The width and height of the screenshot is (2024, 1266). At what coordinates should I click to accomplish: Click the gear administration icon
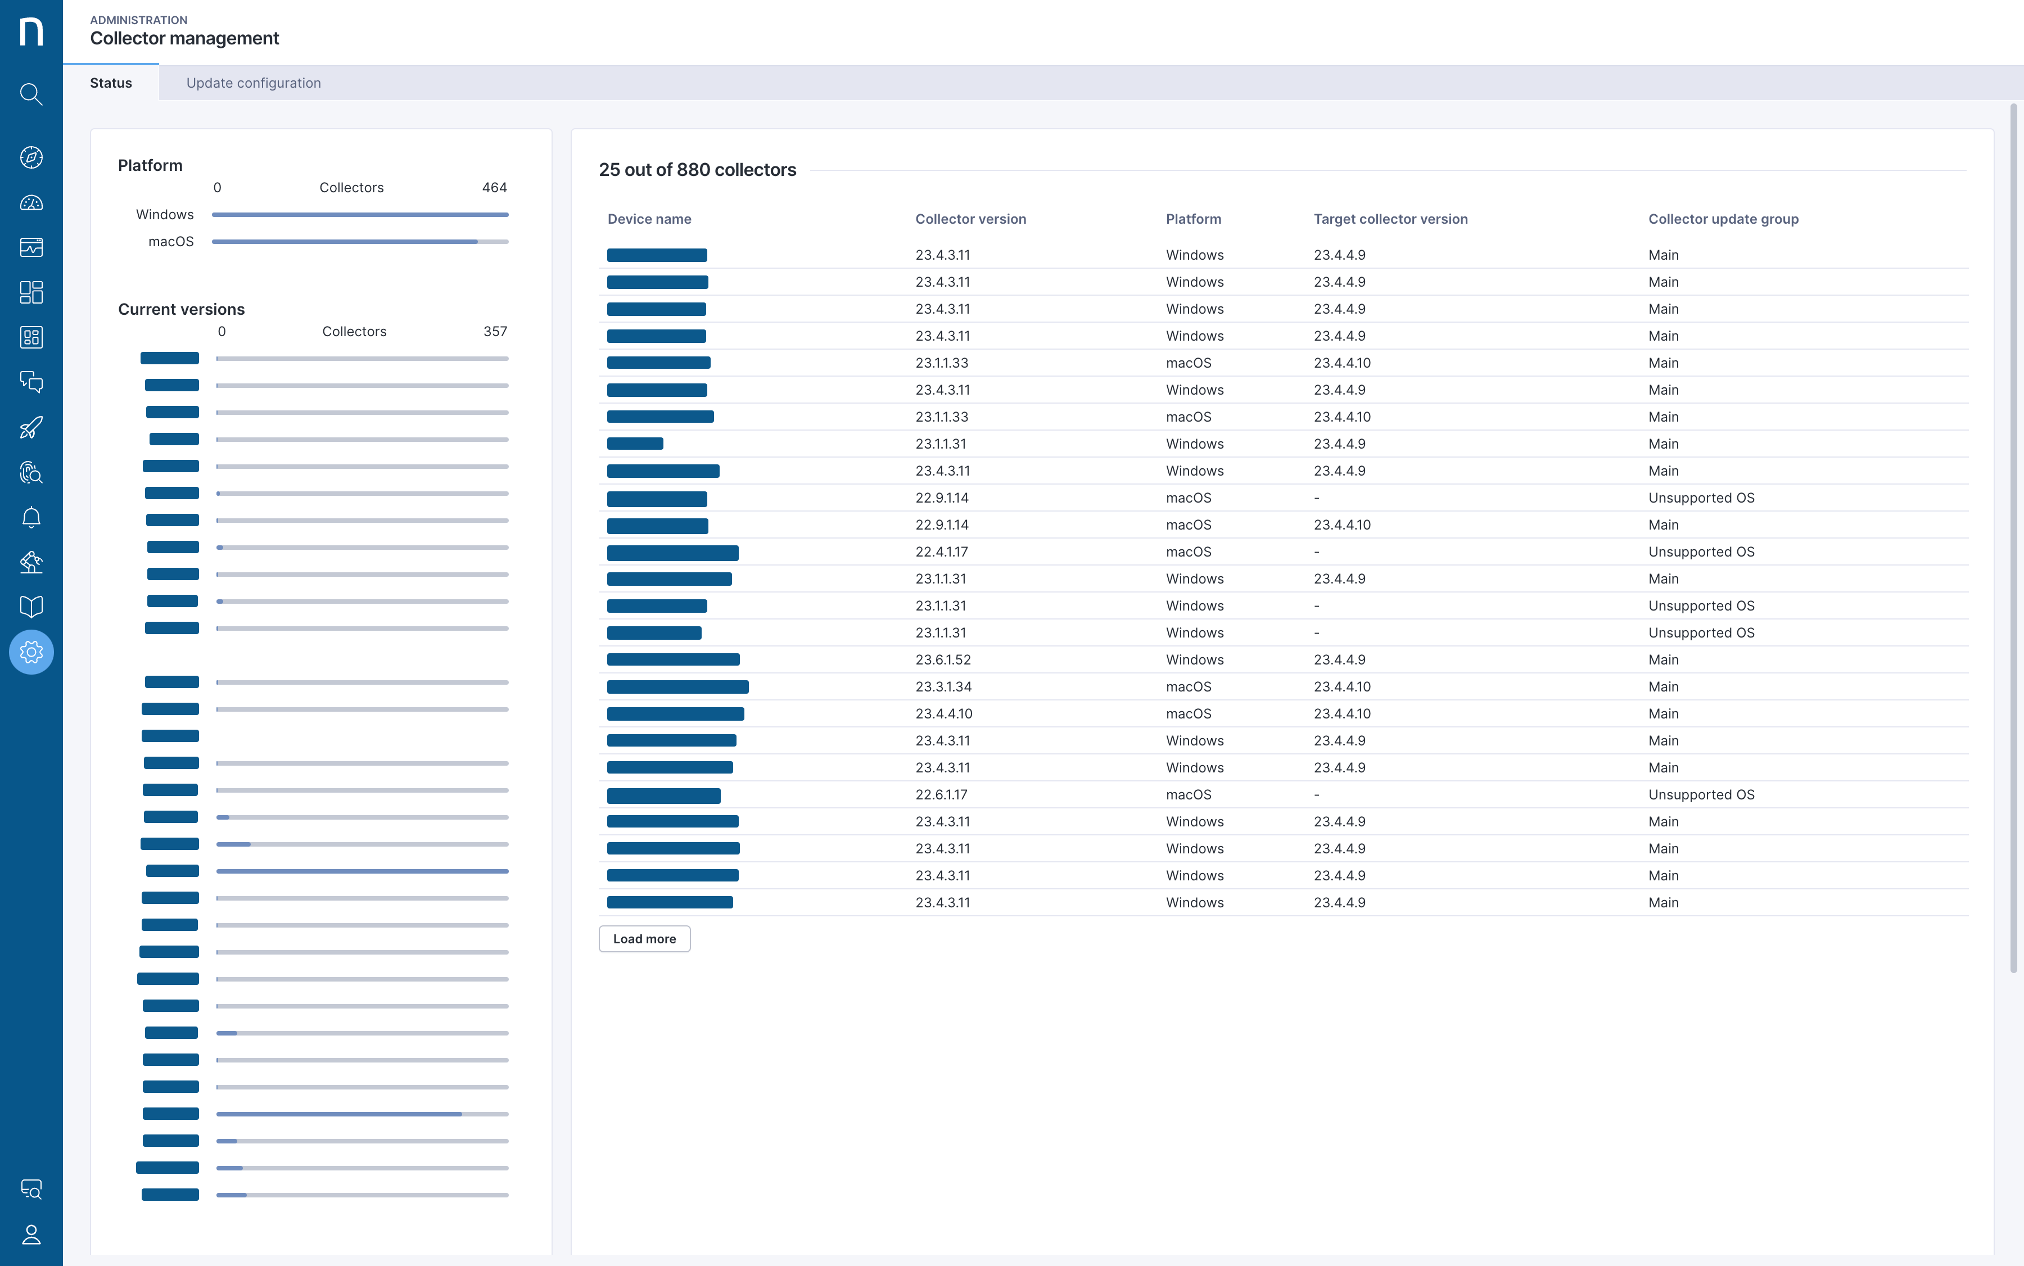(x=31, y=652)
